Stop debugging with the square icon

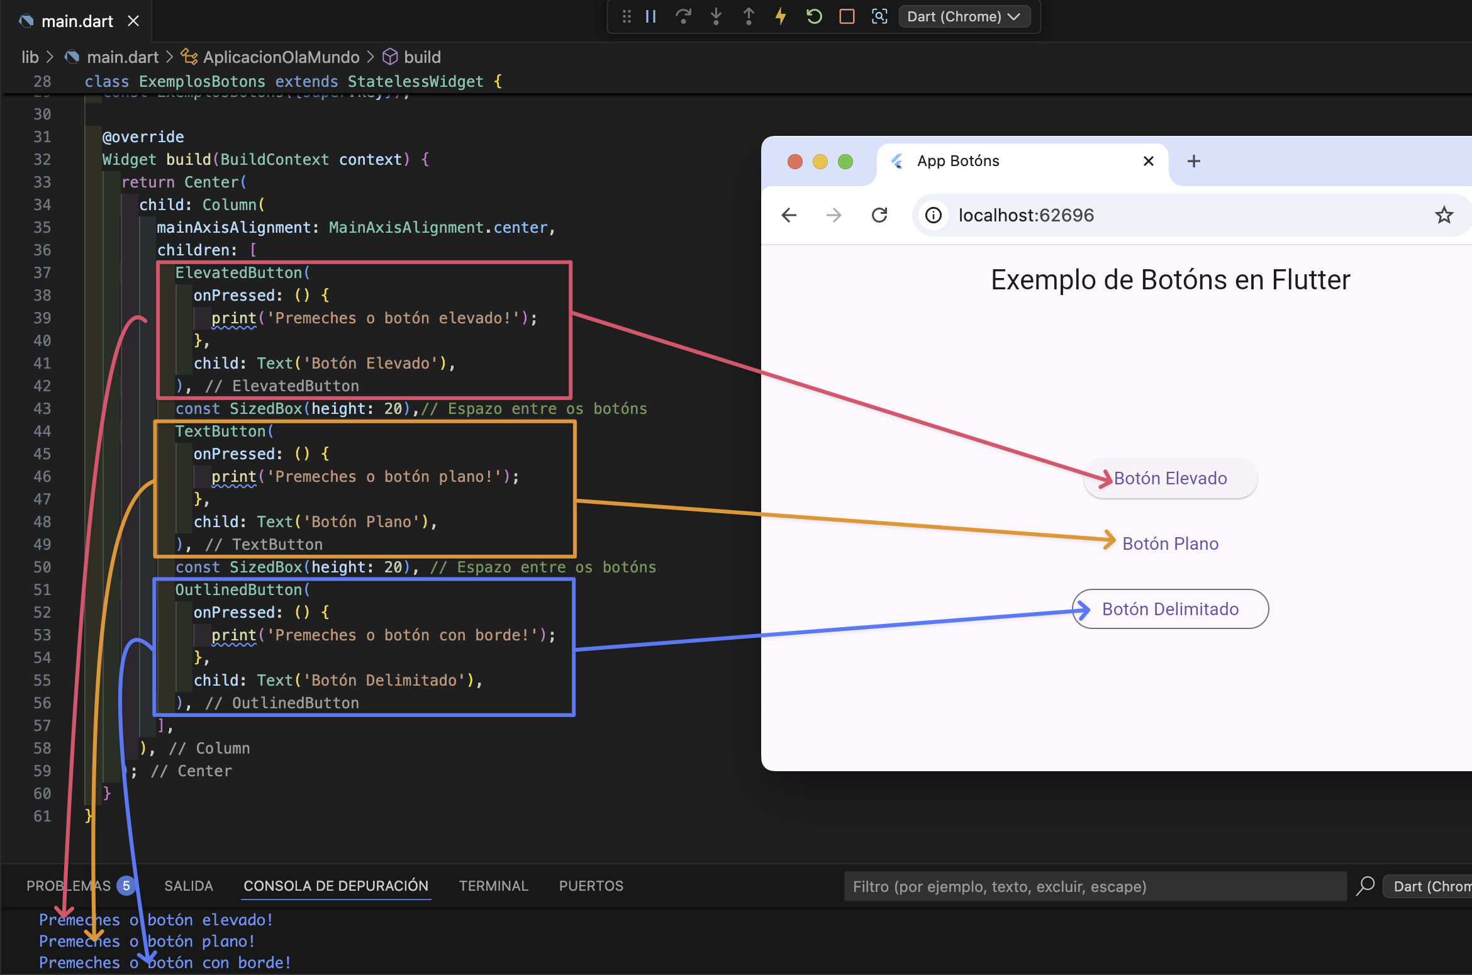tap(847, 17)
